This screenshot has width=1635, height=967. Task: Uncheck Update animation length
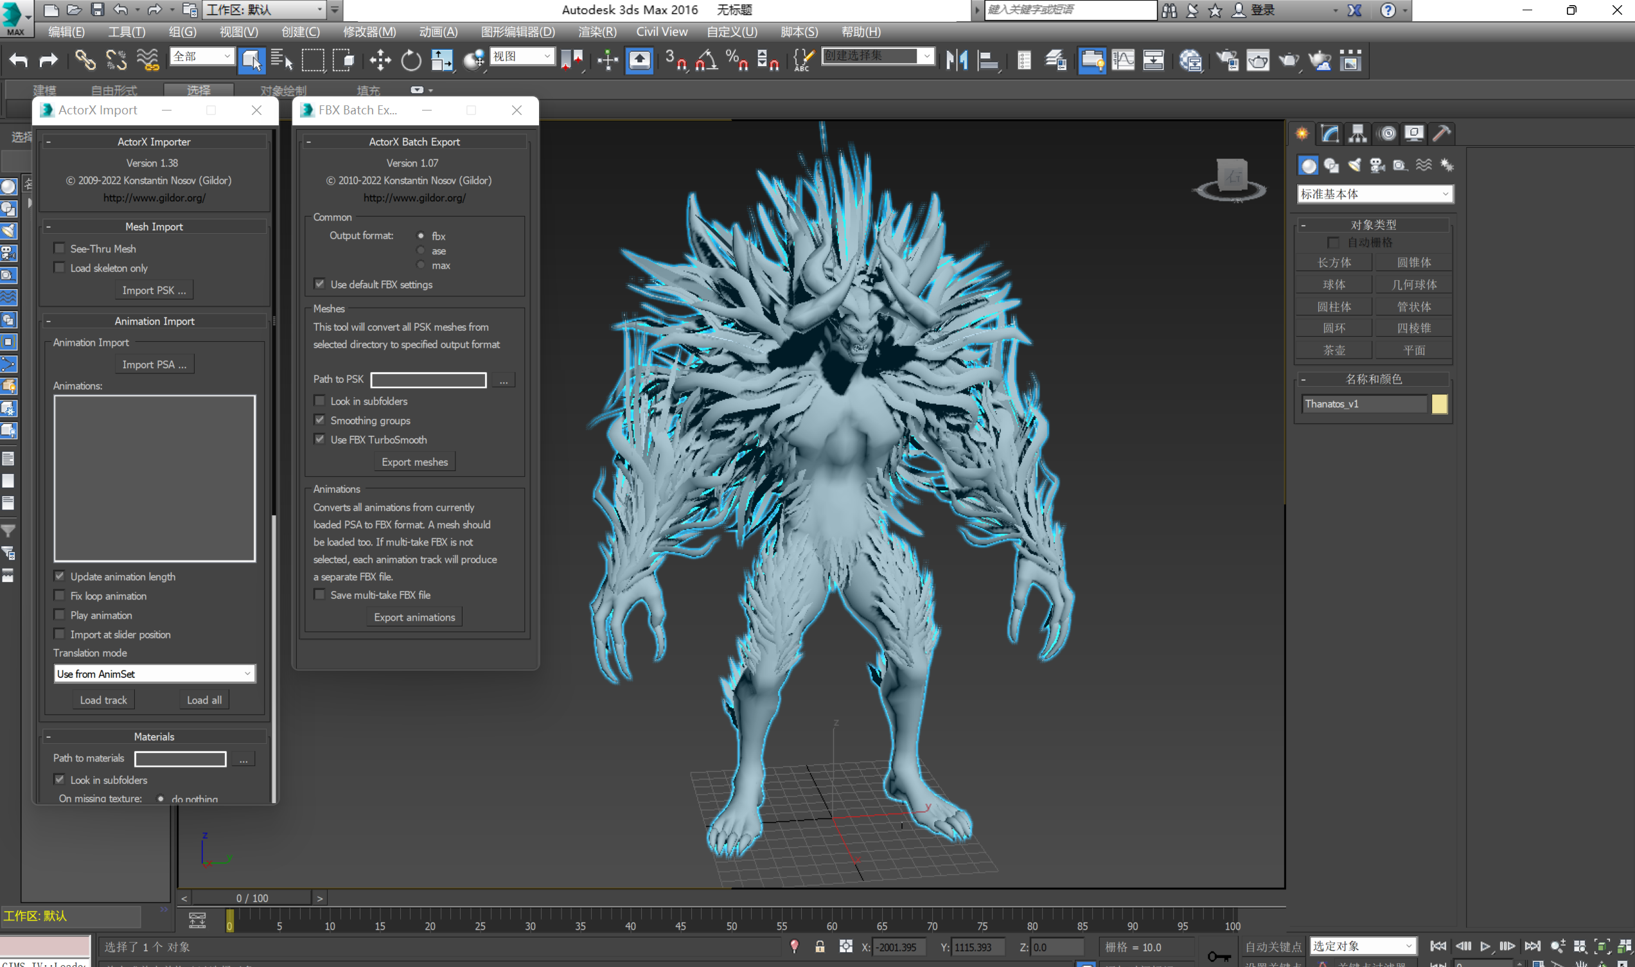(59, 576)
